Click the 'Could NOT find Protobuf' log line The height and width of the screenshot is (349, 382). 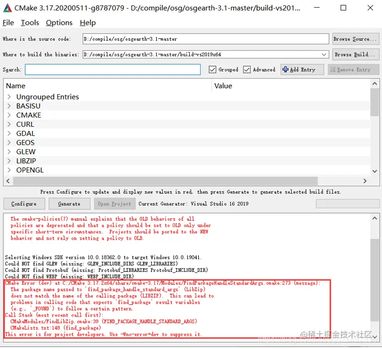pyautogui.click(x=107, y=270)
